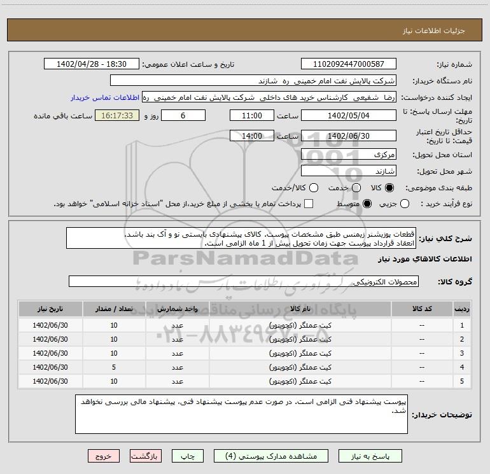Click item name in row 1
Image resolution: width=490 pixels, height=474 pixels.
point(300,325)
